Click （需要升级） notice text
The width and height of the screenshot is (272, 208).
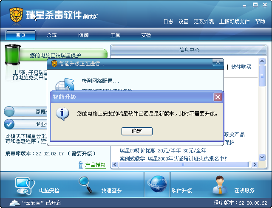[x=82, y=154]
